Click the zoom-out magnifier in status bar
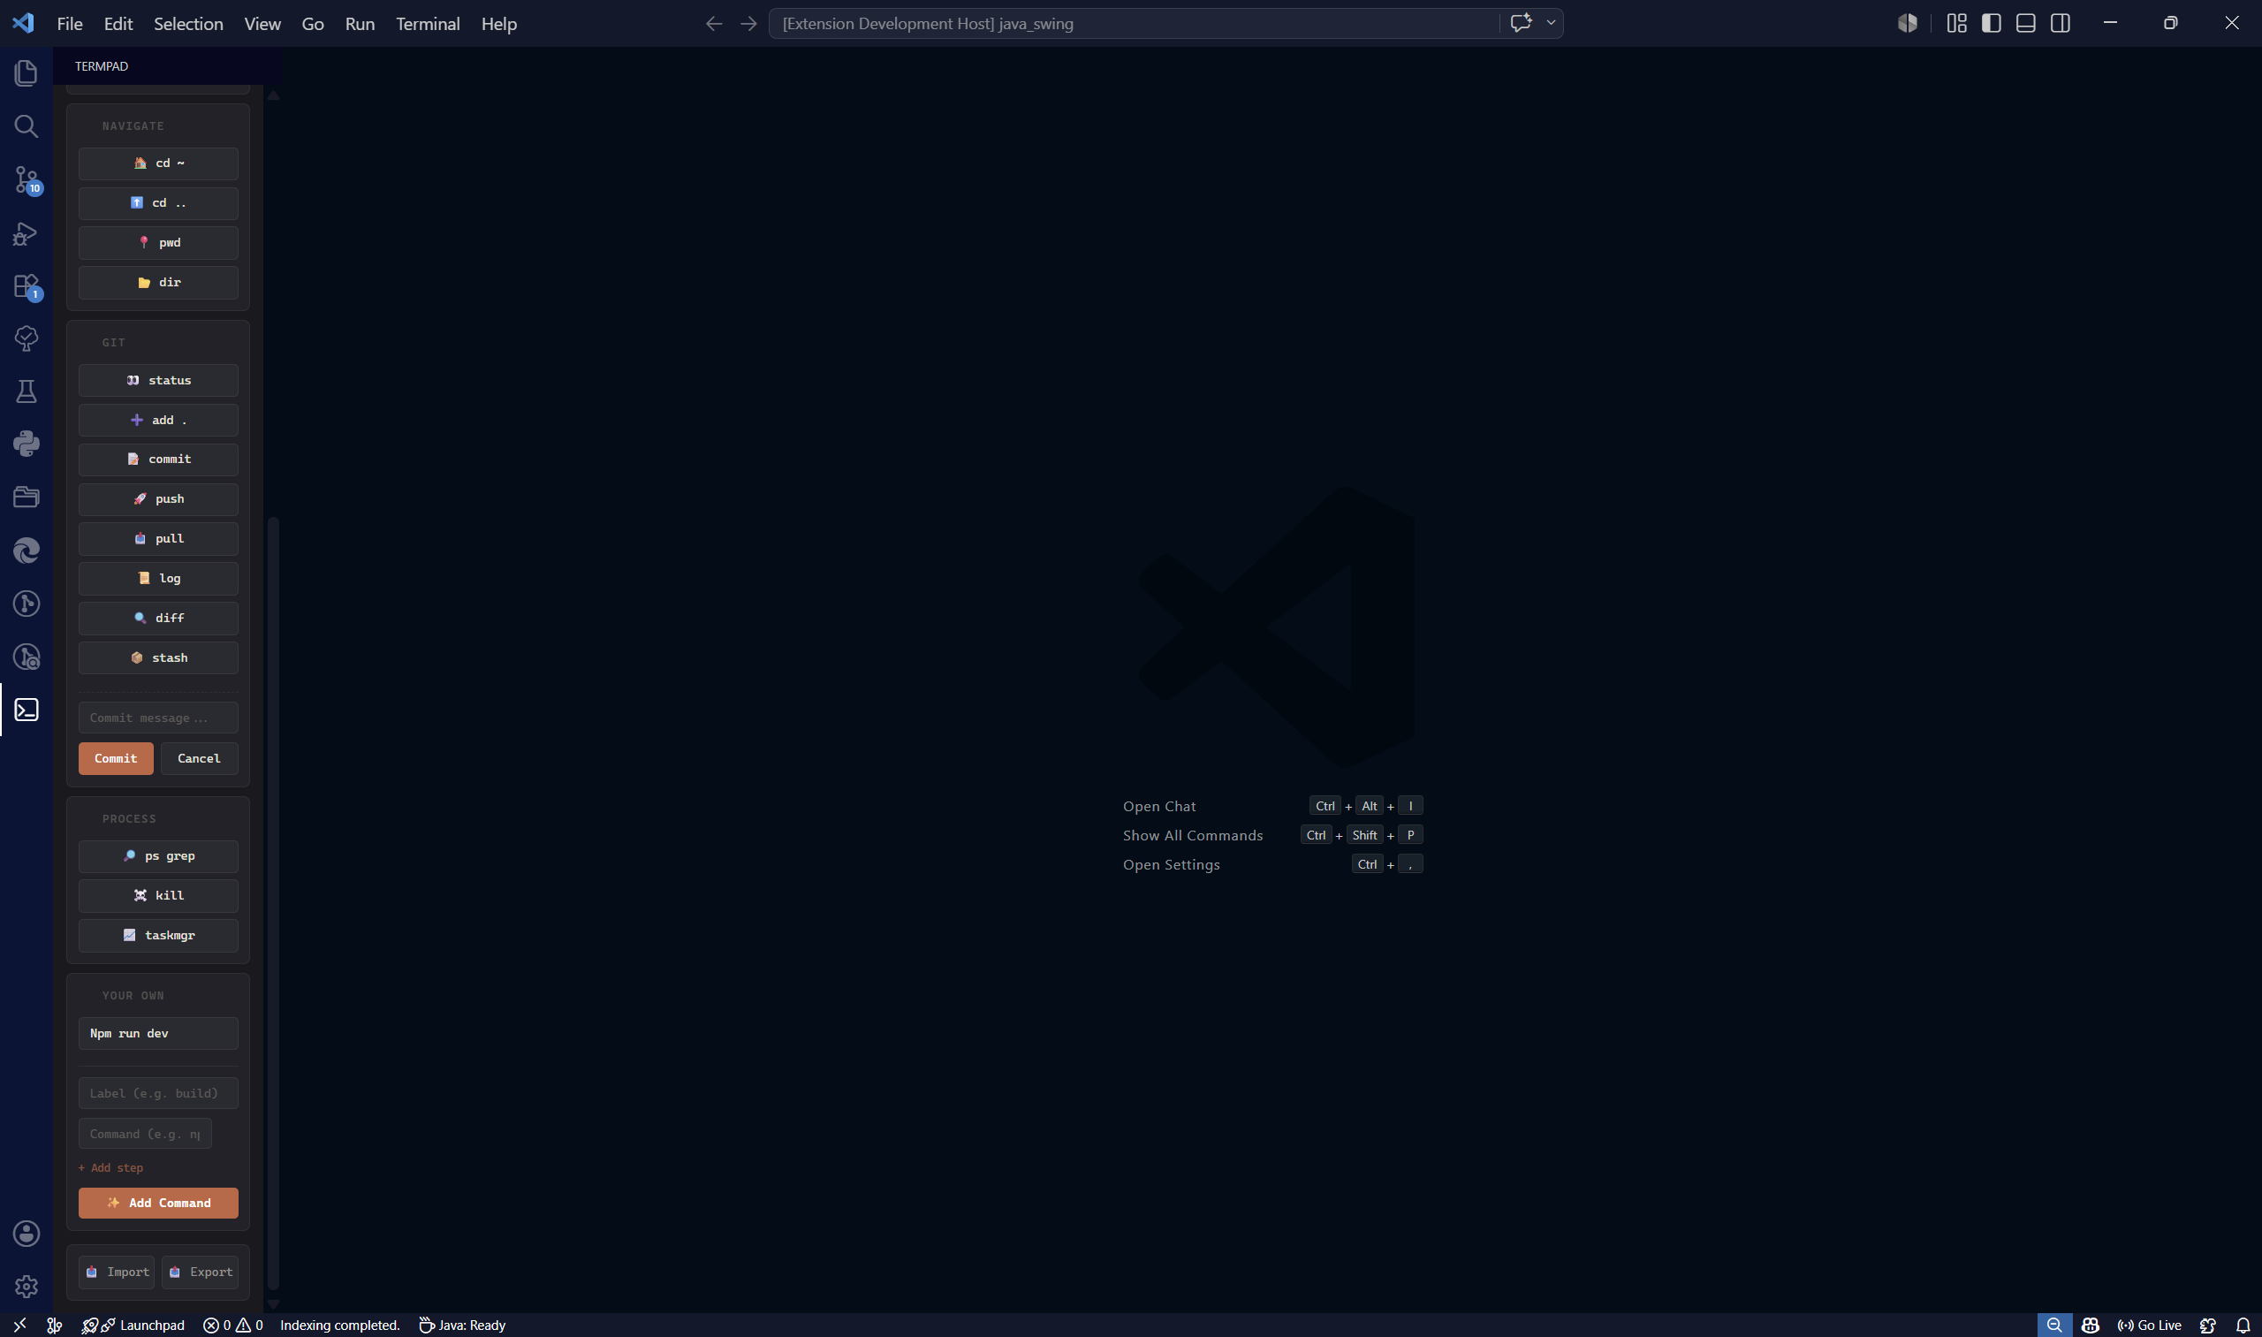This screenshot has height=1337, width=2262. point(2053,1326)
